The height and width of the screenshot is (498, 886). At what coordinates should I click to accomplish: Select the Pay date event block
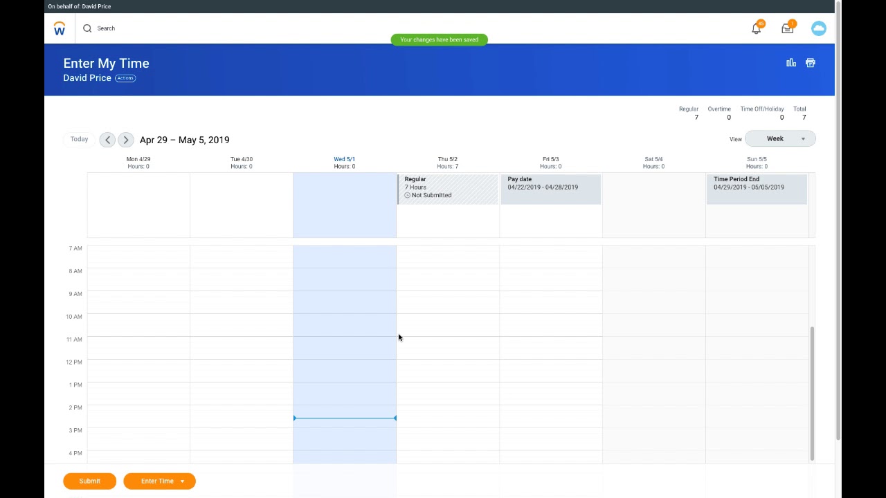pyautogui.click(x=551, y=189)
